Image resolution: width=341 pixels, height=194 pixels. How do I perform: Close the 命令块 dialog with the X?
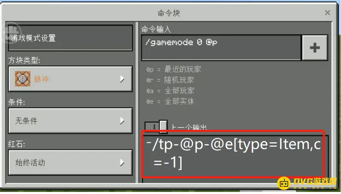327,13
